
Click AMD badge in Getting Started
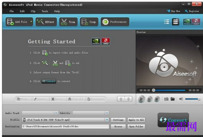click(x=106, y=41)
